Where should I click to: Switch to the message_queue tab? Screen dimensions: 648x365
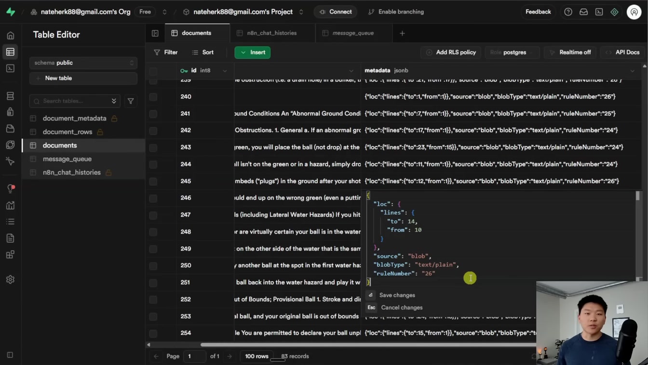click(x=353, y=33)
